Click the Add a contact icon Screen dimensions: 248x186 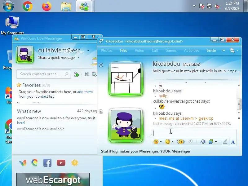[76, 74]
